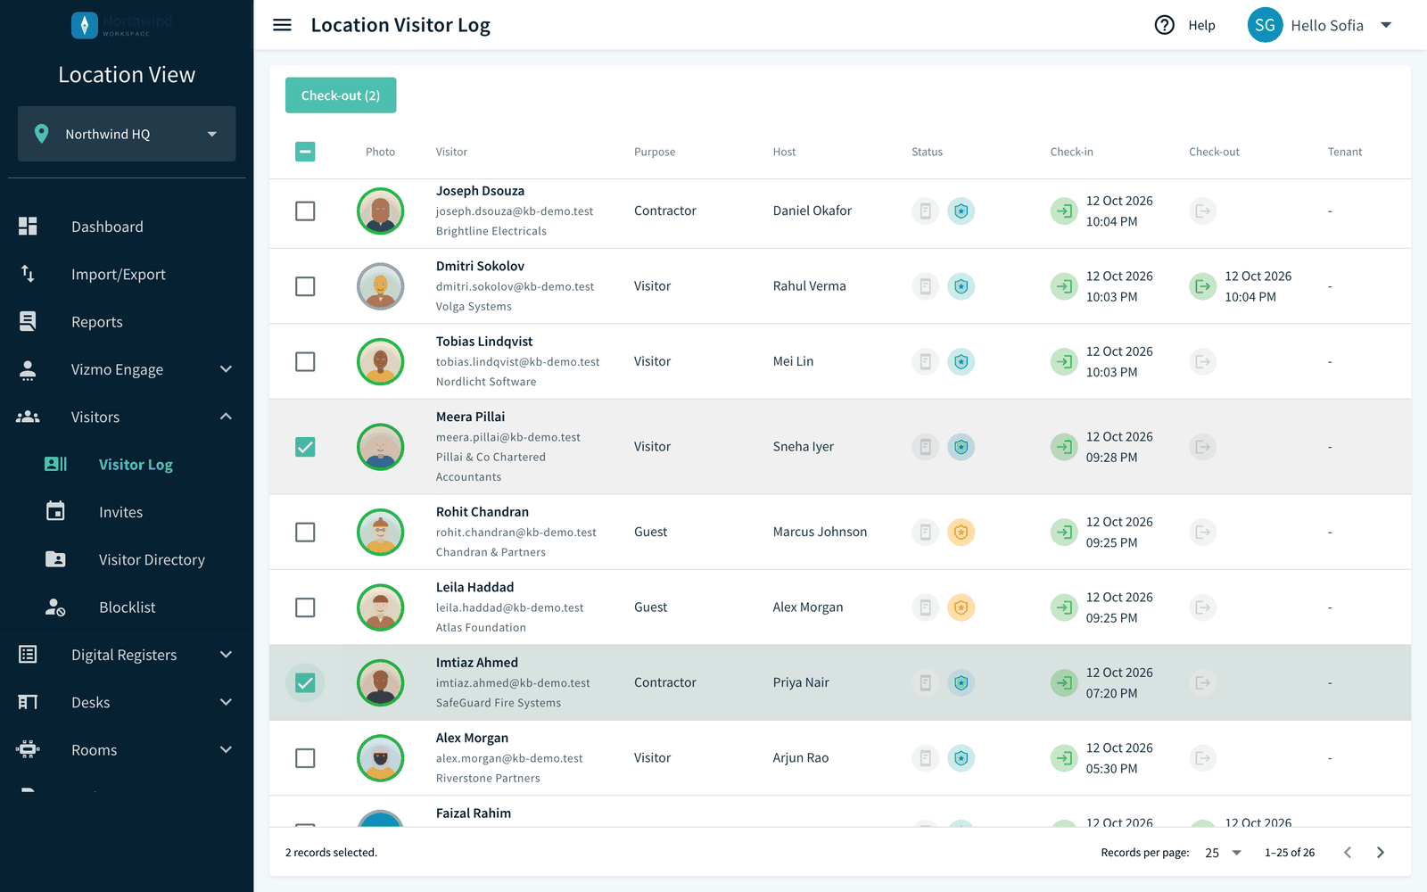Open records per page dropdown

pos(1224,853)
